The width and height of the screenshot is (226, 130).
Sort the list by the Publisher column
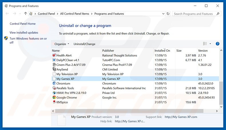coord(108,51)
